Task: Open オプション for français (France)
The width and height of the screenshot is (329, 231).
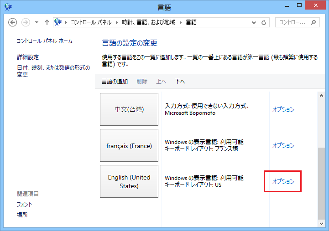Action: coord(283,145)
